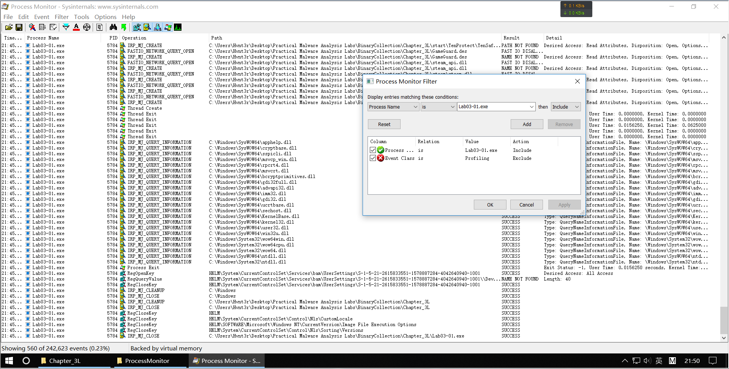Click the M input mode tray icon

click(x=672, y=361)
